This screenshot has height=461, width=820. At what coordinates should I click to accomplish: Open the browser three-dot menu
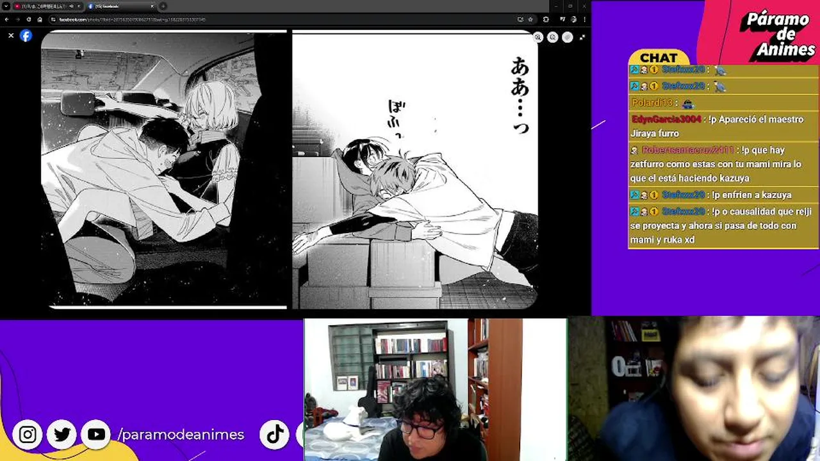coord(585,19)
